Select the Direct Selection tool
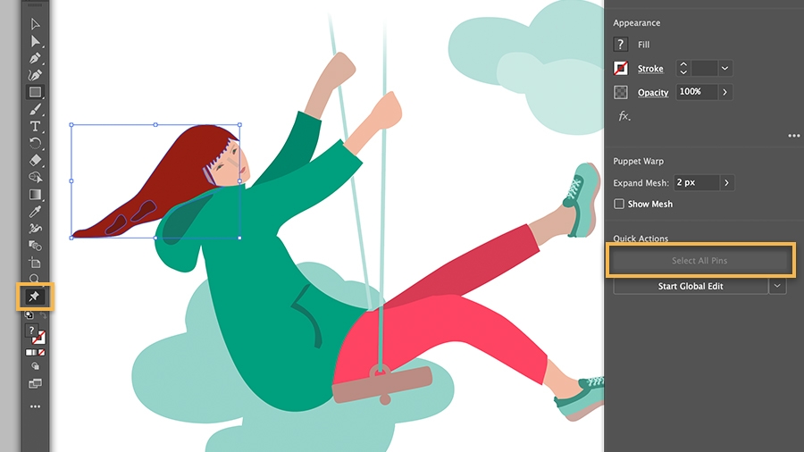Image resolution: width=804 pixels, height=452 pixels. pos(35,41)
